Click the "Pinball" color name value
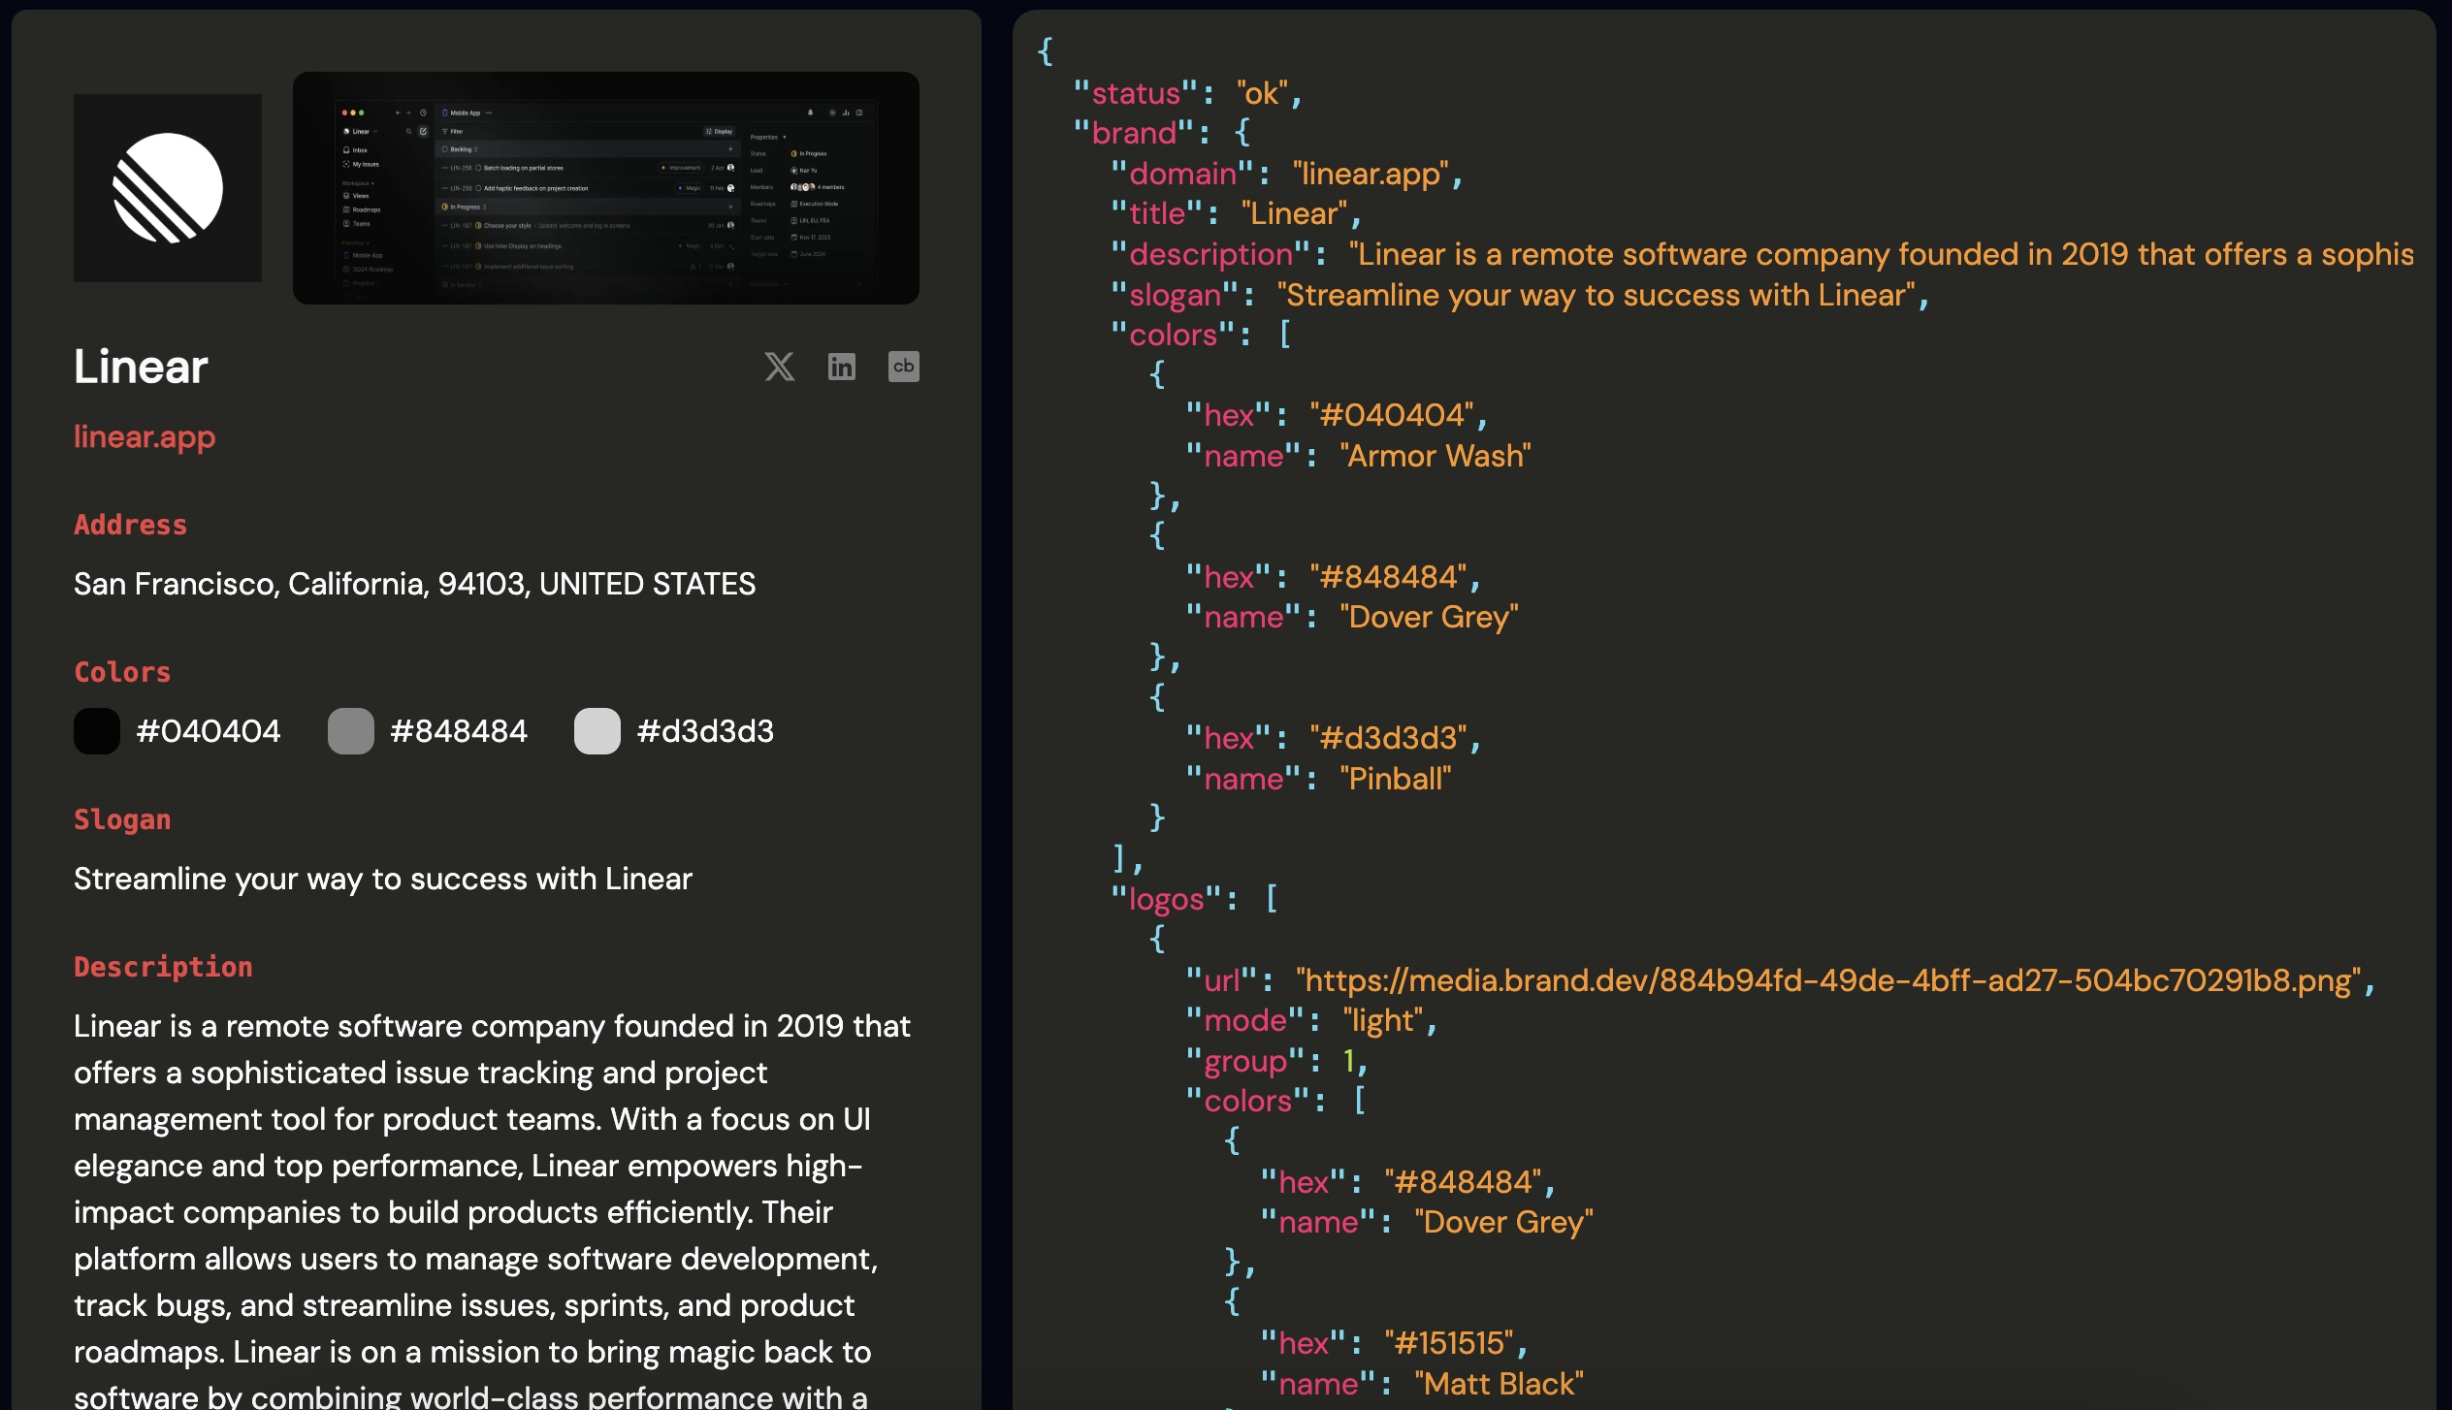Image resolution: width=2452 pixels, height=1410 pixels. tap(1395, 779)
